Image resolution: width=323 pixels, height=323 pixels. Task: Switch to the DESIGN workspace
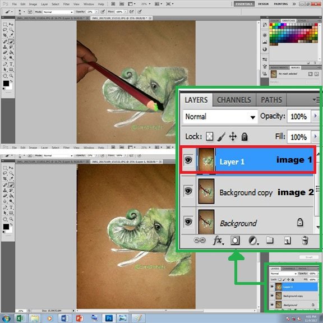pos(263,4)
